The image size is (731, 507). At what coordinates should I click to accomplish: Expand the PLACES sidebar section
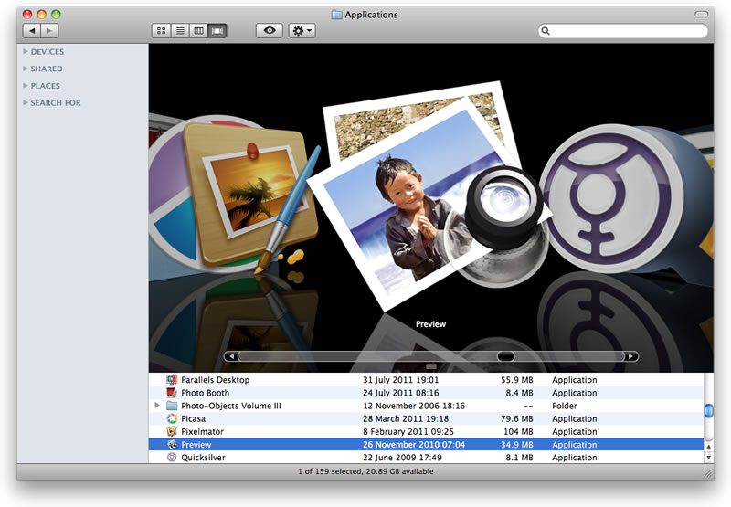click(x=26, y=86)
